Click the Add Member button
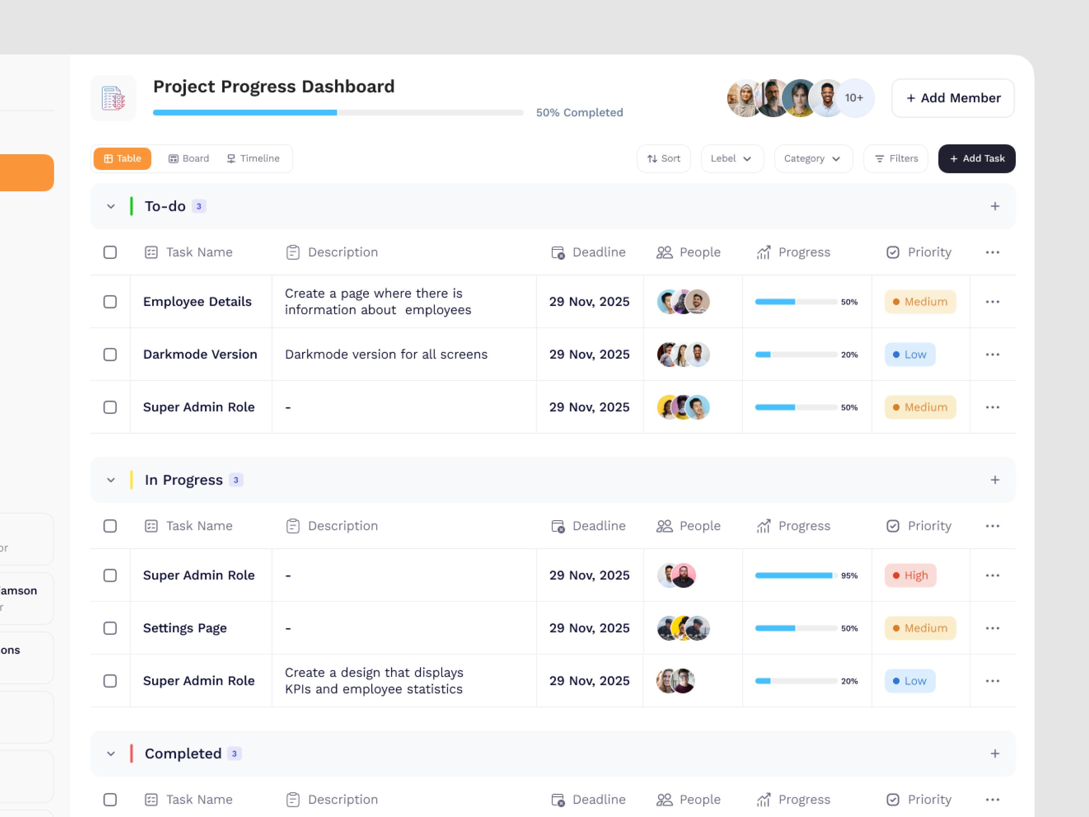The image size is (1089, 817). [953, 98]
